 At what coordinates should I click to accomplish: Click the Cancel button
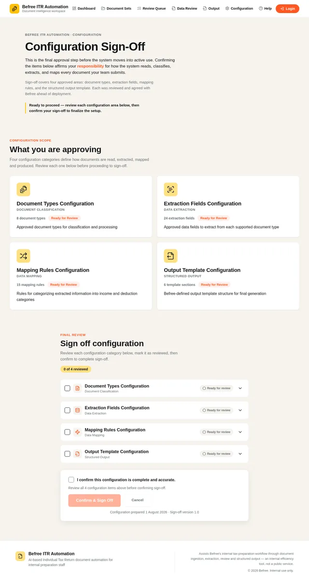coord(138,500)
